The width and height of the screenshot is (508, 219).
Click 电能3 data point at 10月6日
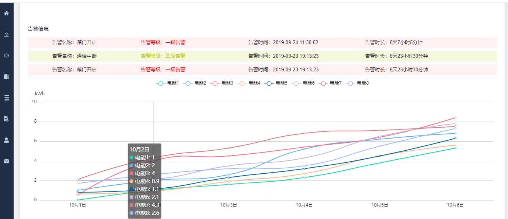point(455,117)
